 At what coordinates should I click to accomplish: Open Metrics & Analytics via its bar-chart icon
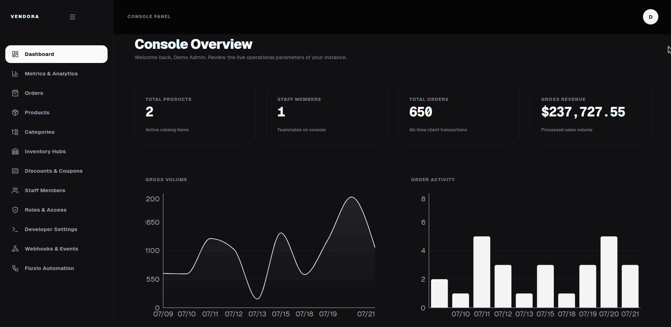pos(15,74)
